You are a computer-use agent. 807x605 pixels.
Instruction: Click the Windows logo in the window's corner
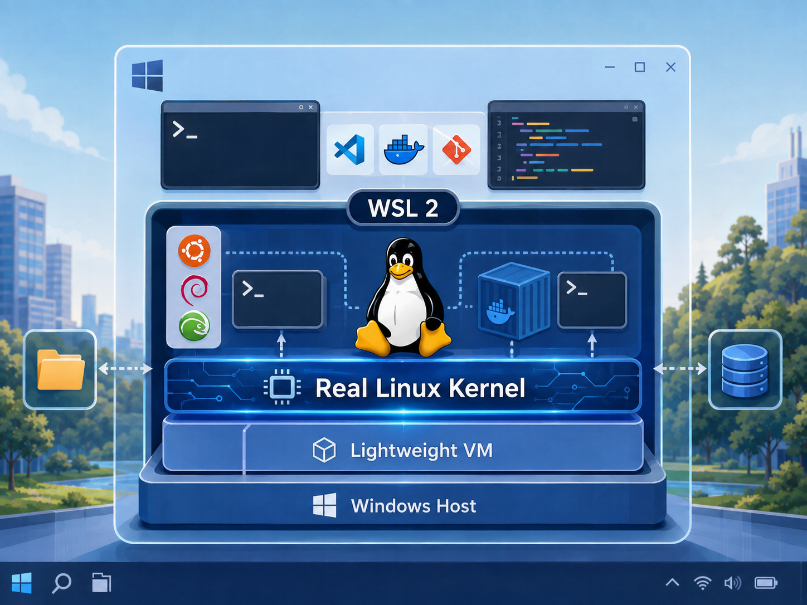pyautogui.click(x=148, y=75)
